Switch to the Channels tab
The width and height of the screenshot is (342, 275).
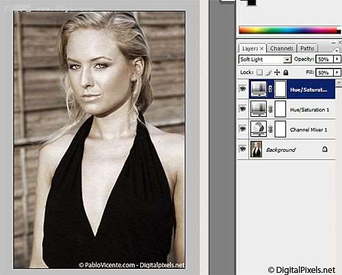[x=282, y=49]
